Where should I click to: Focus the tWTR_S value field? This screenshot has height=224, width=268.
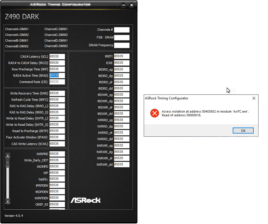click(57, 125)
